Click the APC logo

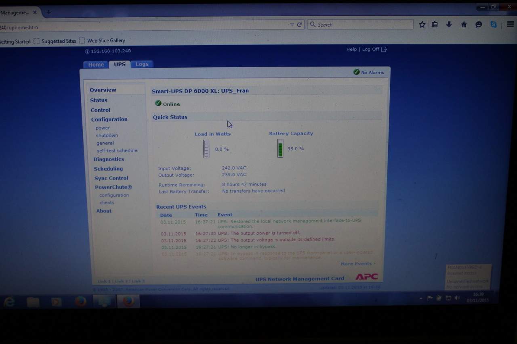coord(366,277)
